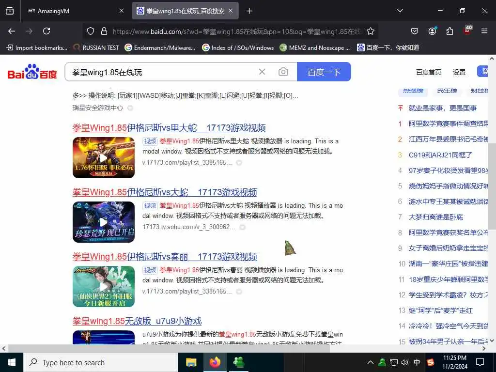Open the notification center icon

[x=480, y=362]
